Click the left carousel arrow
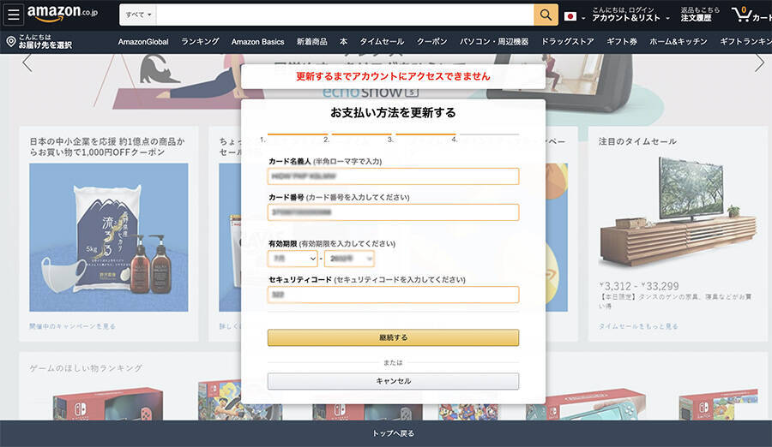The width and height of the screenshot is (772, 447). [x=27, y=63]
